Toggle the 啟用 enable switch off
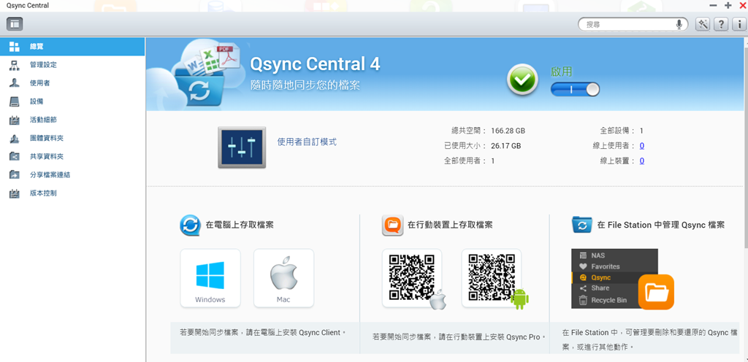 (x=575, y=90)
